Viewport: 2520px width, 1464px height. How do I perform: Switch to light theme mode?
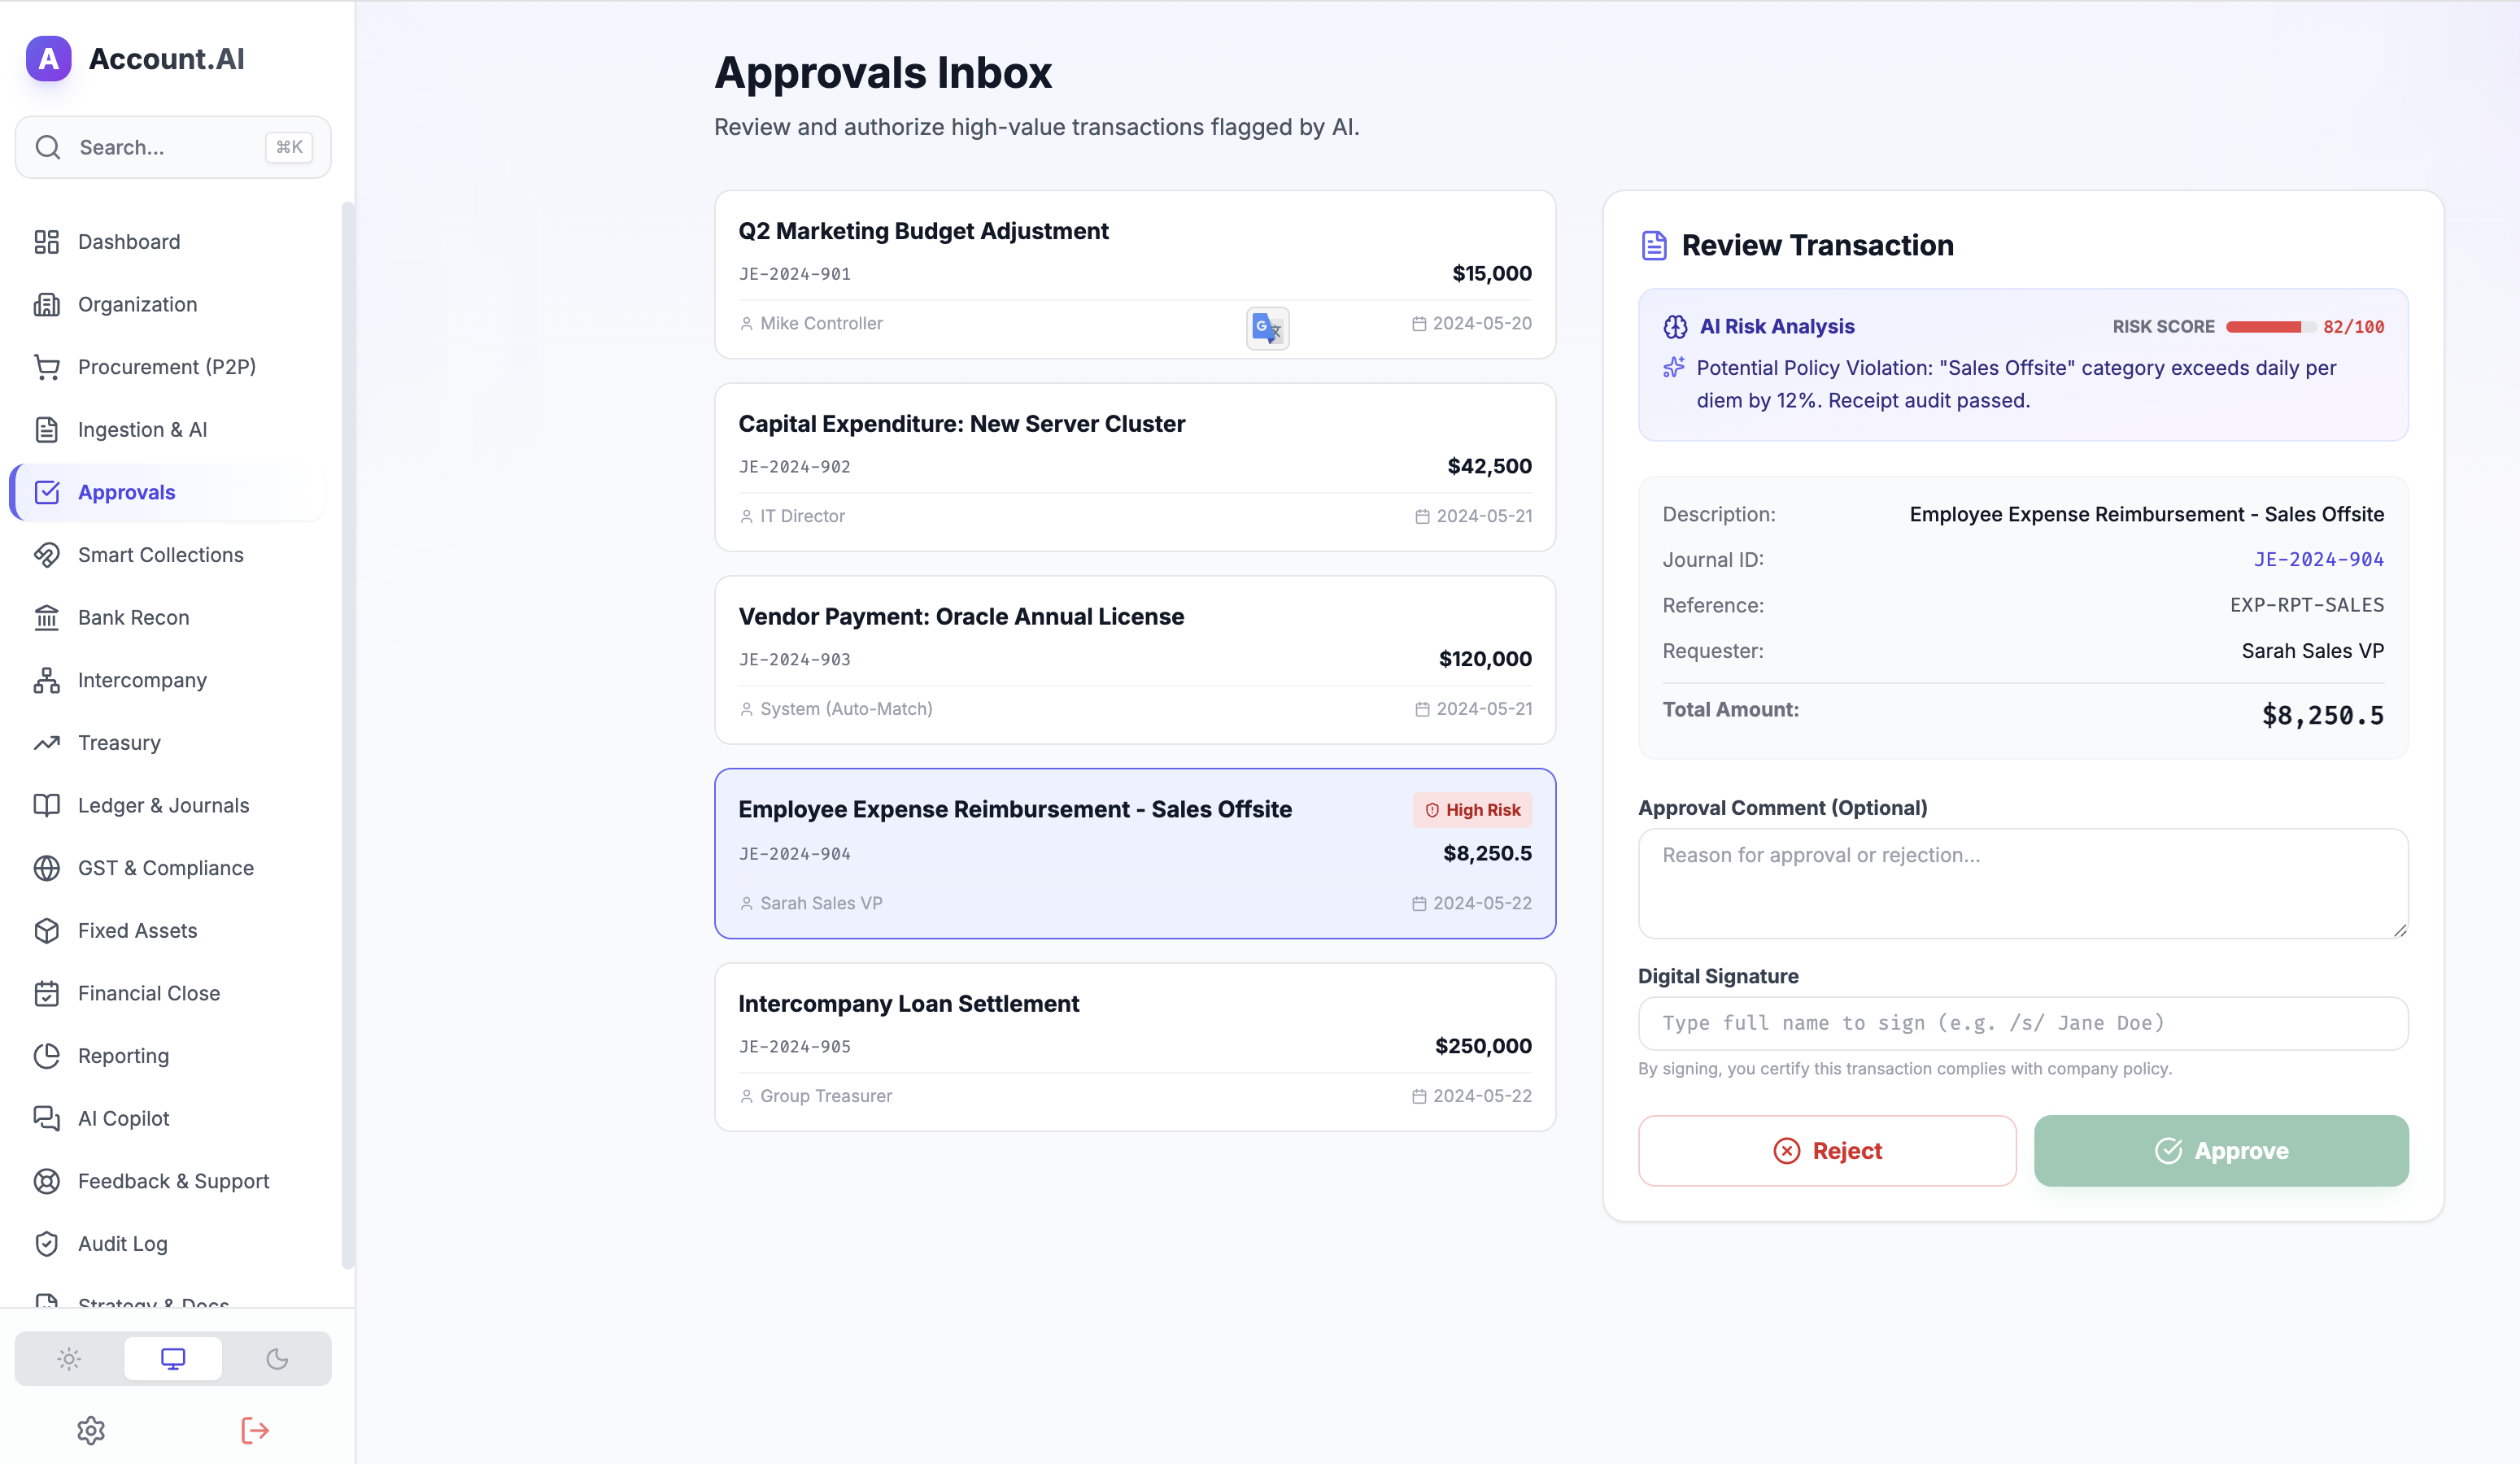coord(69,1358)
